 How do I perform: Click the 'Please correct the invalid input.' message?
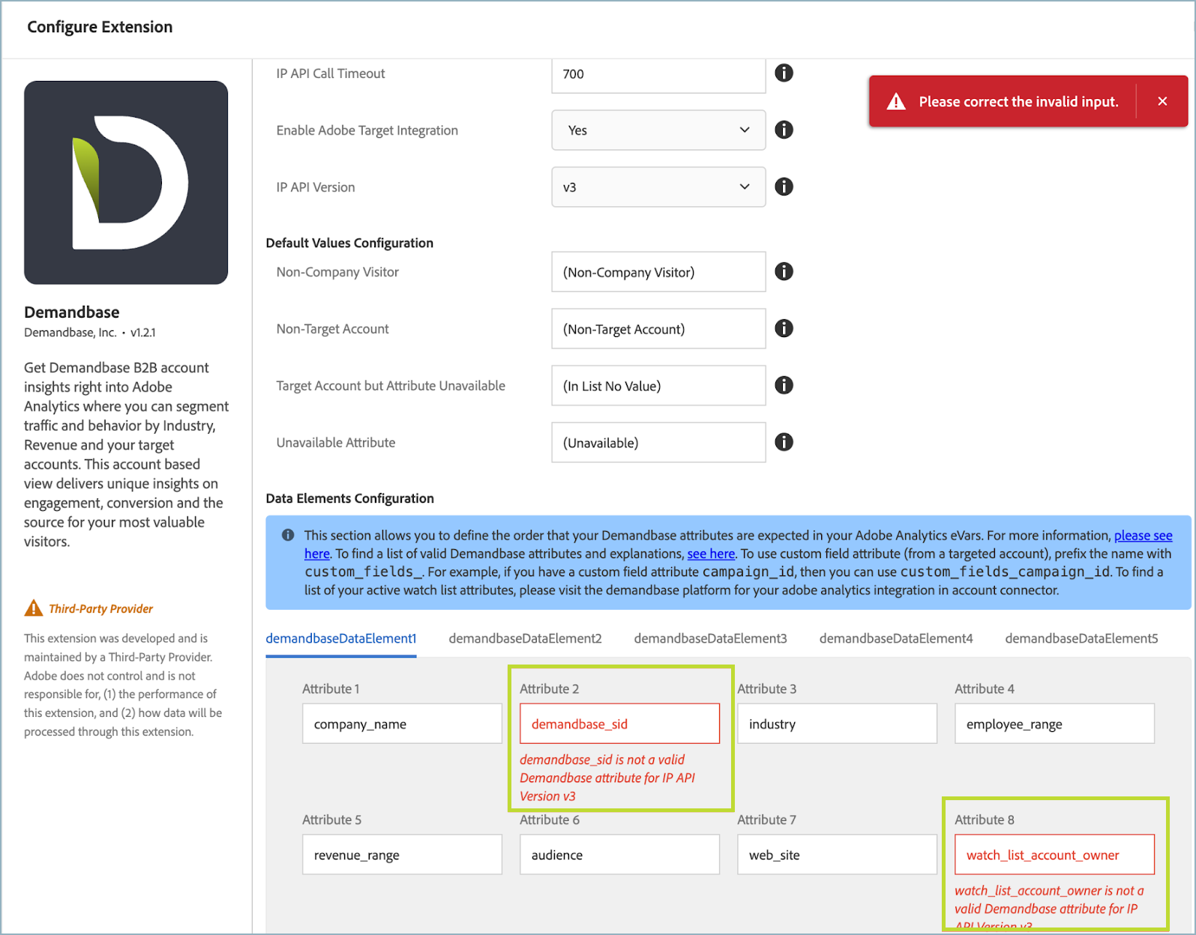1018,102
